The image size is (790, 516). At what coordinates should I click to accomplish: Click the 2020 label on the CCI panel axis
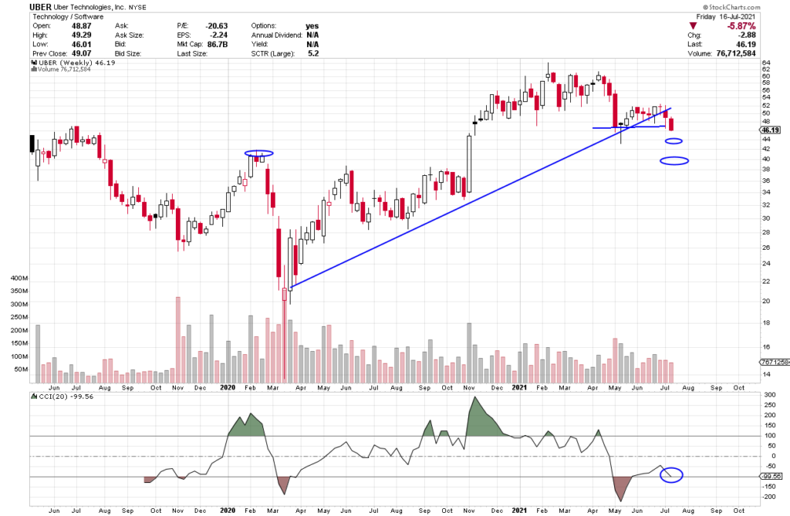(x=228, y=511)
